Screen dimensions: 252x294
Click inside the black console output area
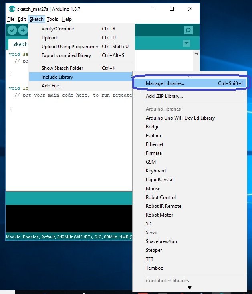[x=69, y=219]
